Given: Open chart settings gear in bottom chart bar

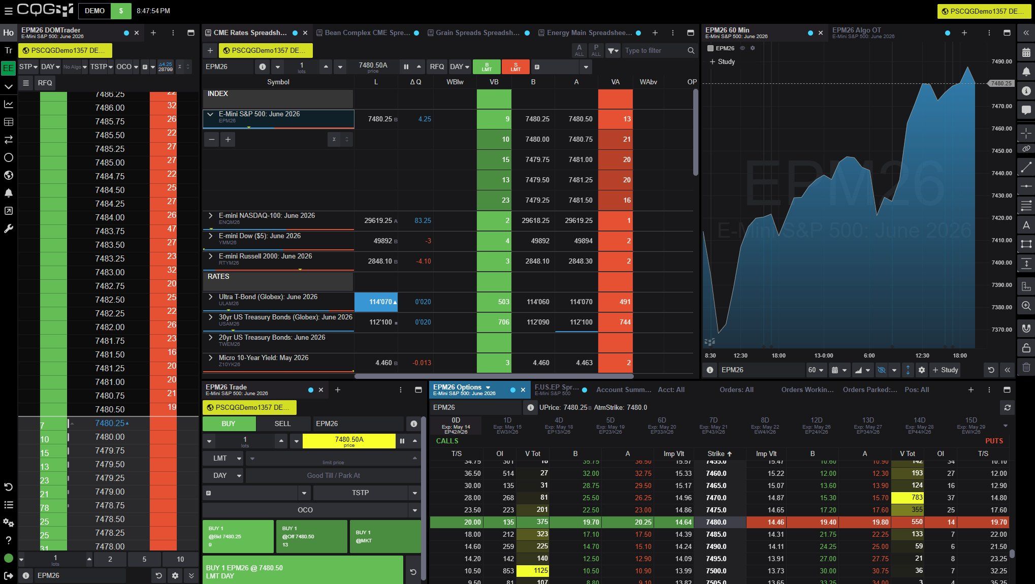Looking at the screenshot, I should point(921,370).
